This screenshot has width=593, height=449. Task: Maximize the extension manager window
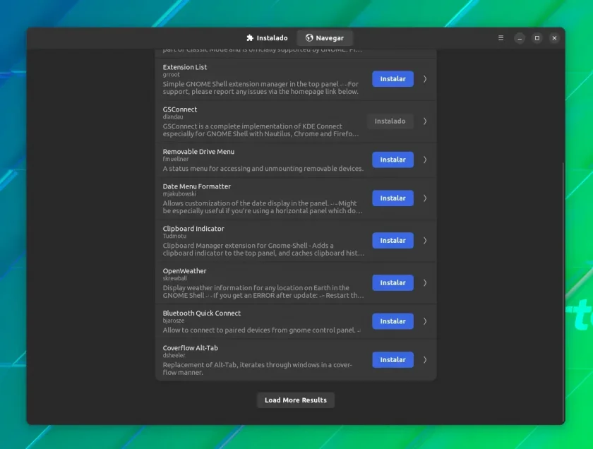coord(537,38)
